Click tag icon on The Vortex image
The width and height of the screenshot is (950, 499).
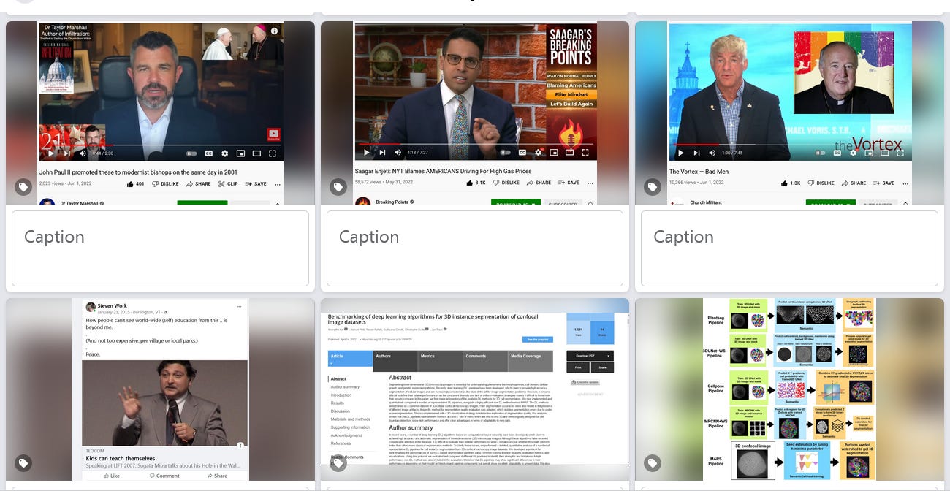click(x=653, y=188)
